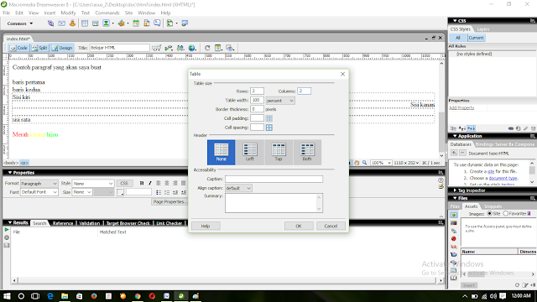Open the text color swatch in Properties
Image resolution: width=537 pixels, height=302 pixels.
pyautogui.click(x=120, y=192)
